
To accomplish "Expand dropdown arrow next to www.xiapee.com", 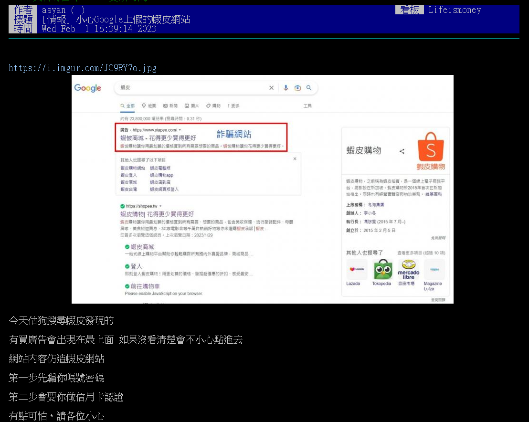I will point(180,130).
